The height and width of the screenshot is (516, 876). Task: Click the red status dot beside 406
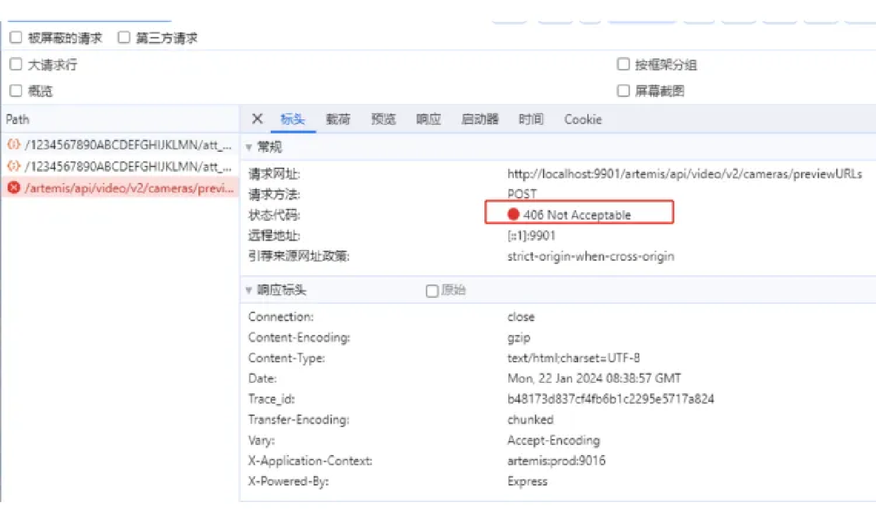513,214
